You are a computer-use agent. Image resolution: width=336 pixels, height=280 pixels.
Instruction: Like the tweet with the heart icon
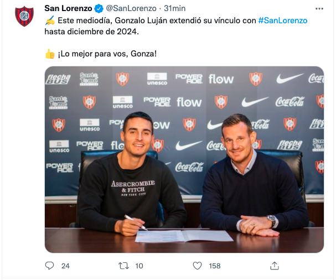197,266
